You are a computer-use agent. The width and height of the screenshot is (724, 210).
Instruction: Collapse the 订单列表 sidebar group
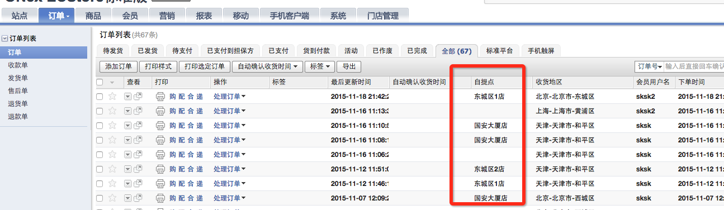[4, 39]
